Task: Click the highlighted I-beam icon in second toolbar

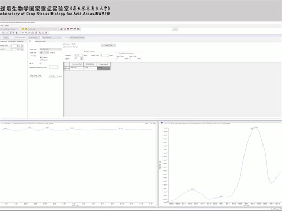Action: (x=10, y=32)
